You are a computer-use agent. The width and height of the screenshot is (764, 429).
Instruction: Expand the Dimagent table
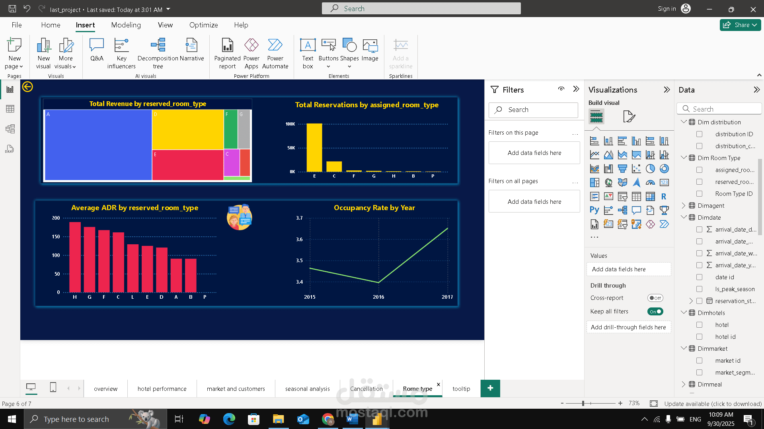point(684,205)
